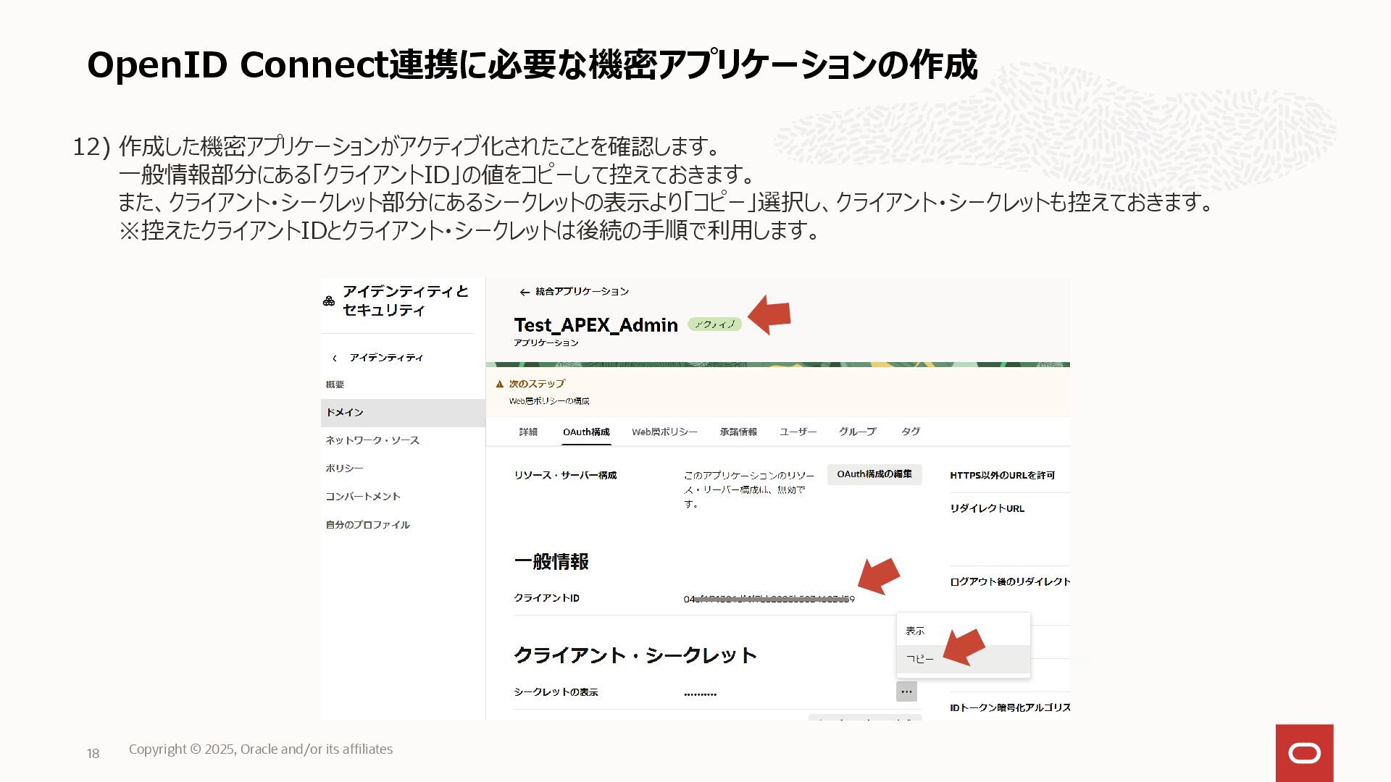Click the Oracle logo in corner
This screenshot has width=1391, height=782.
tap(1304, 753)
